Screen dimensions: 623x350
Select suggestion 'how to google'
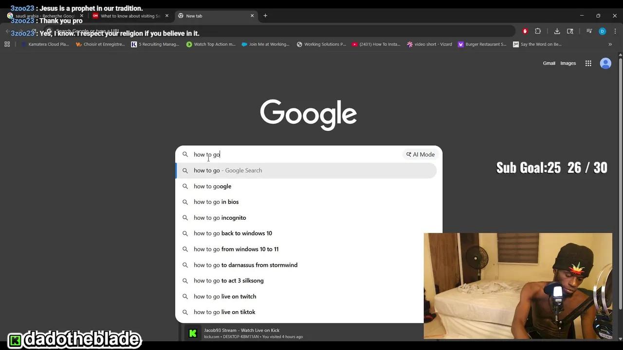[x=306, y=186]
